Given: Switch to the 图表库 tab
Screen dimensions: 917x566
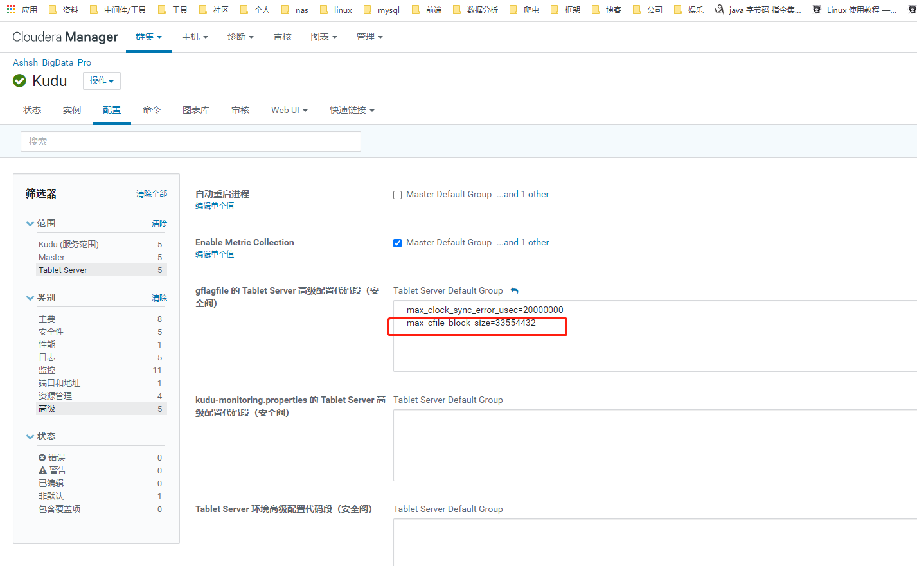Looking at the screenshot, I should [x=196, y=110].
